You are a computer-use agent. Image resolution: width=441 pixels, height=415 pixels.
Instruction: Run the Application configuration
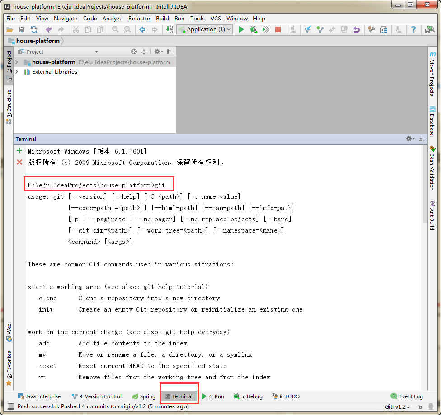241,29
